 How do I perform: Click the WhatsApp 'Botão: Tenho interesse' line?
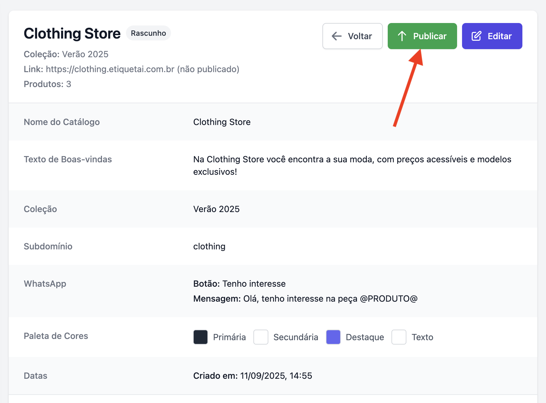click(239, 284)
